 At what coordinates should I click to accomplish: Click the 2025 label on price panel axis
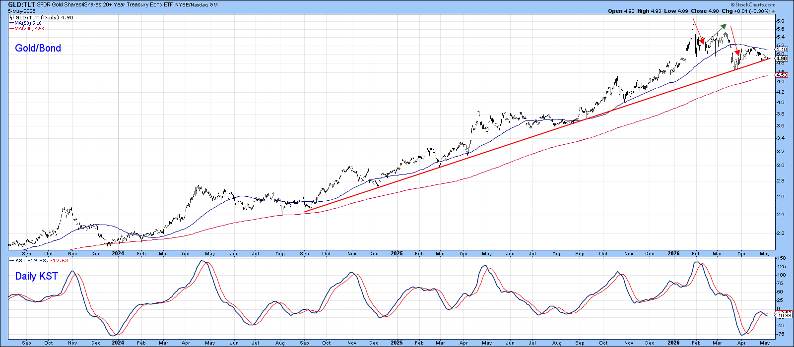(x=397, y=253)
